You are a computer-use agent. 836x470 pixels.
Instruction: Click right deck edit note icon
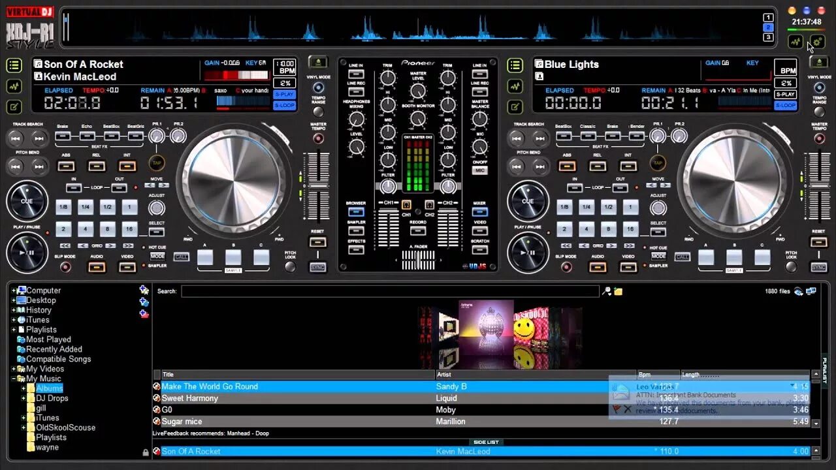click(x=515, y=107)
